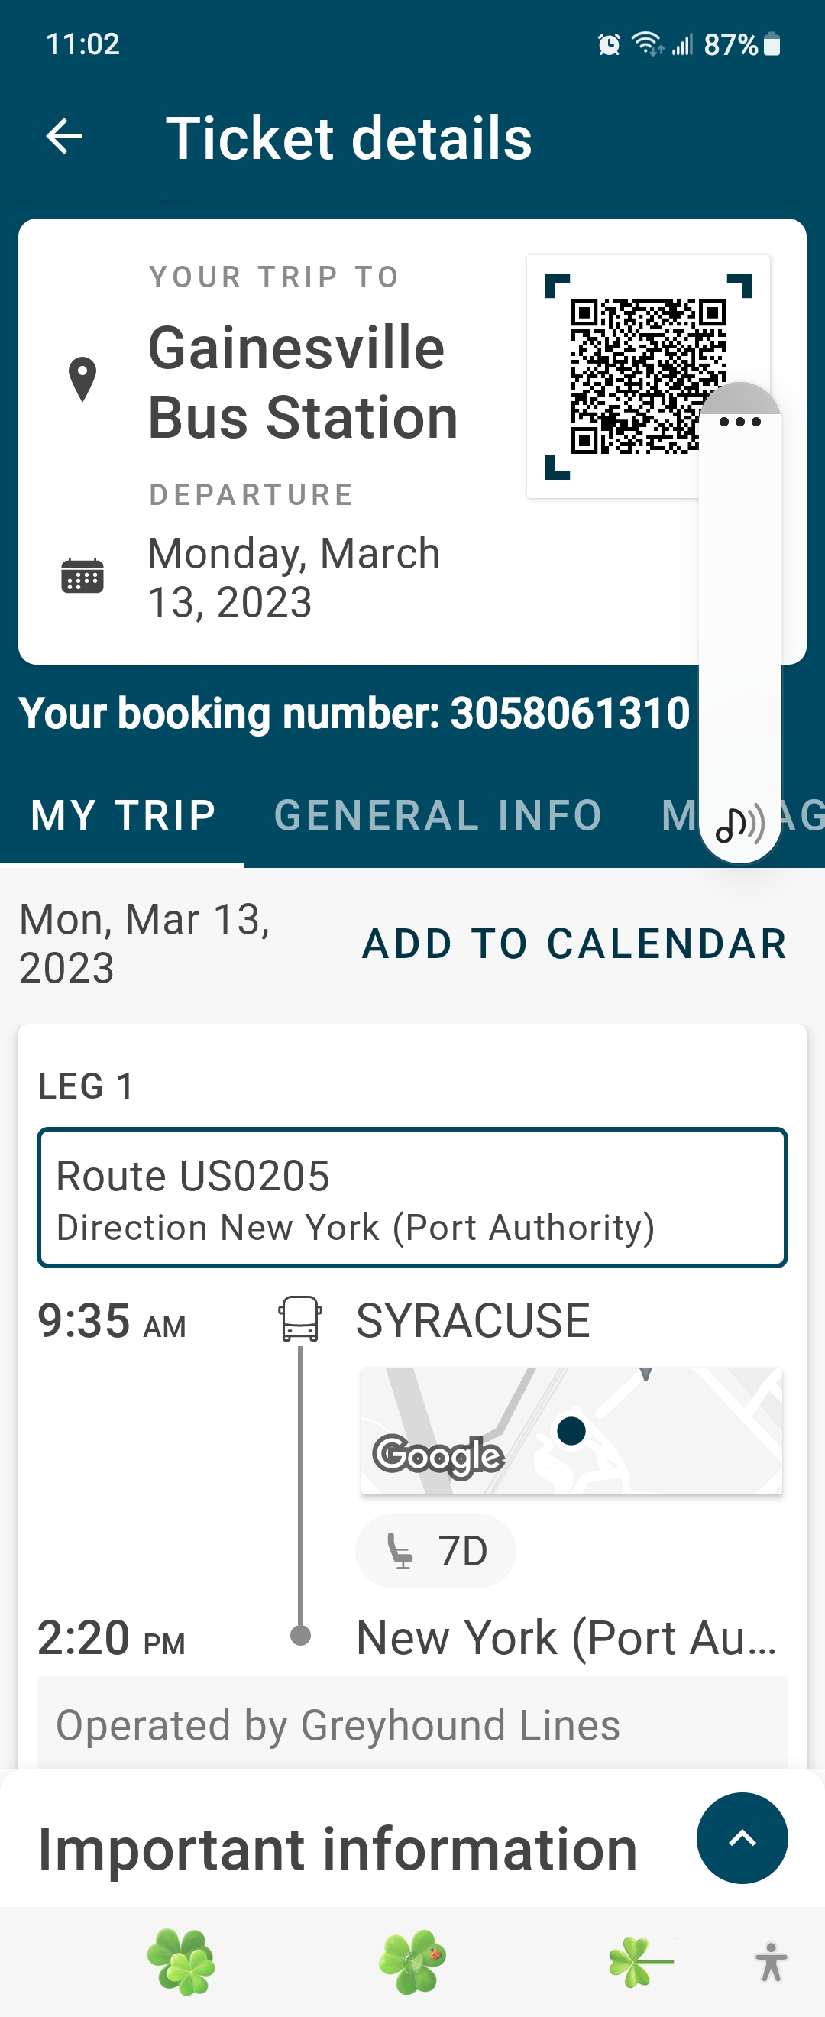Viewport: 825px width, 2017px height.
Task: Tap the seat 7D chip
Action: [436, 1551]
